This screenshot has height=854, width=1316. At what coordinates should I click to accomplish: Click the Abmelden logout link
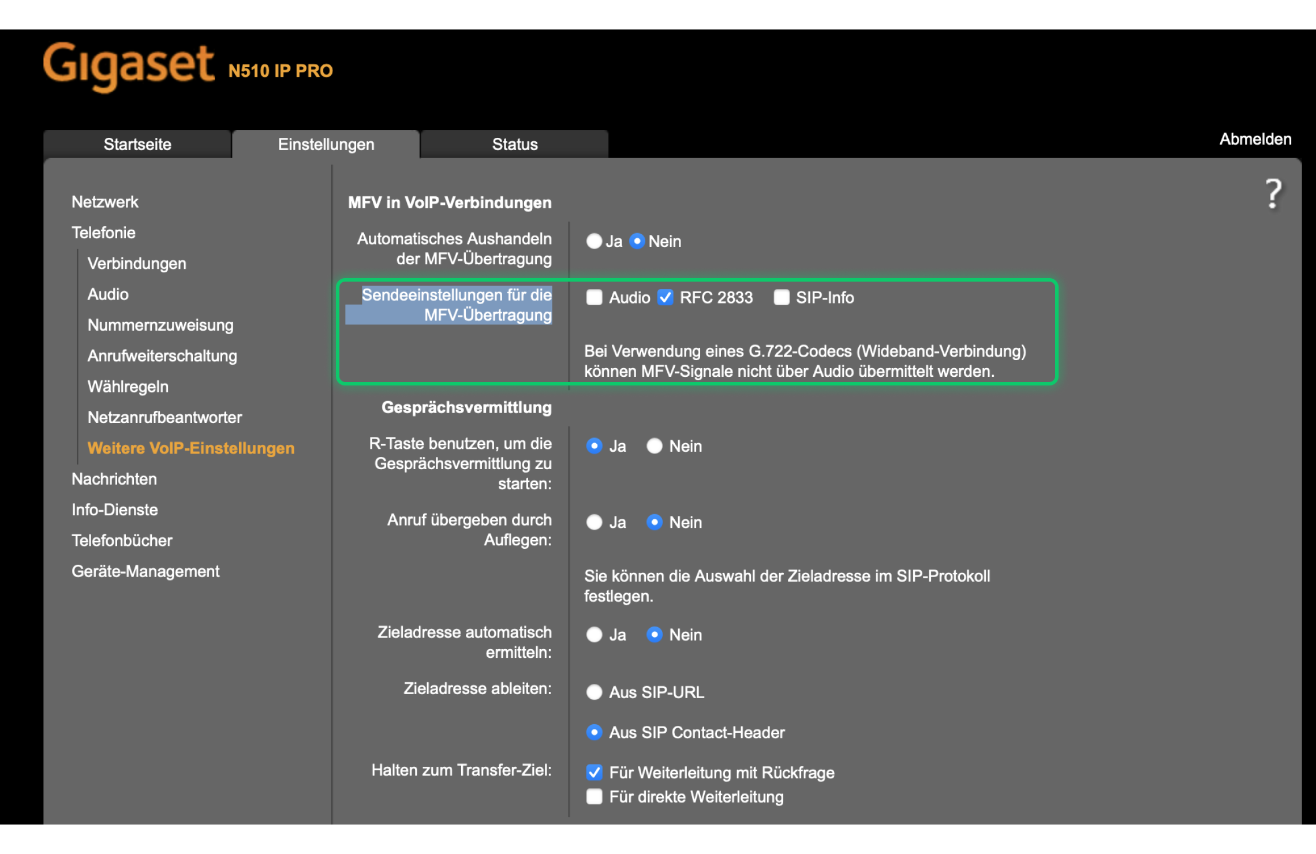pyautogui.click(x=1255, y=139)
